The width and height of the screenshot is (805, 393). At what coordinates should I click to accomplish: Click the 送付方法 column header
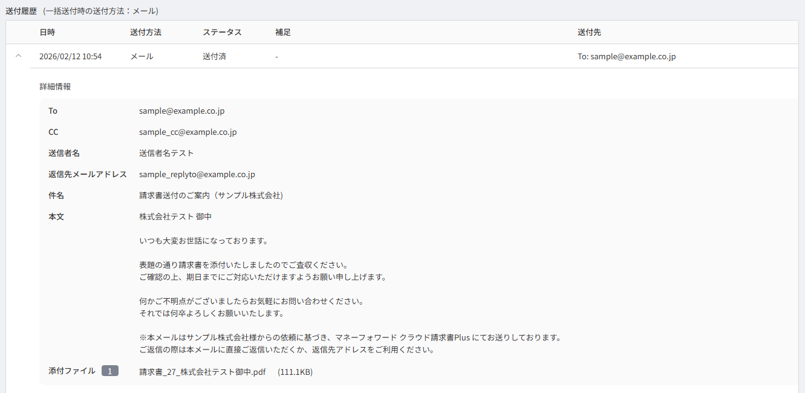pyautogui.click(x=145, y=32)
